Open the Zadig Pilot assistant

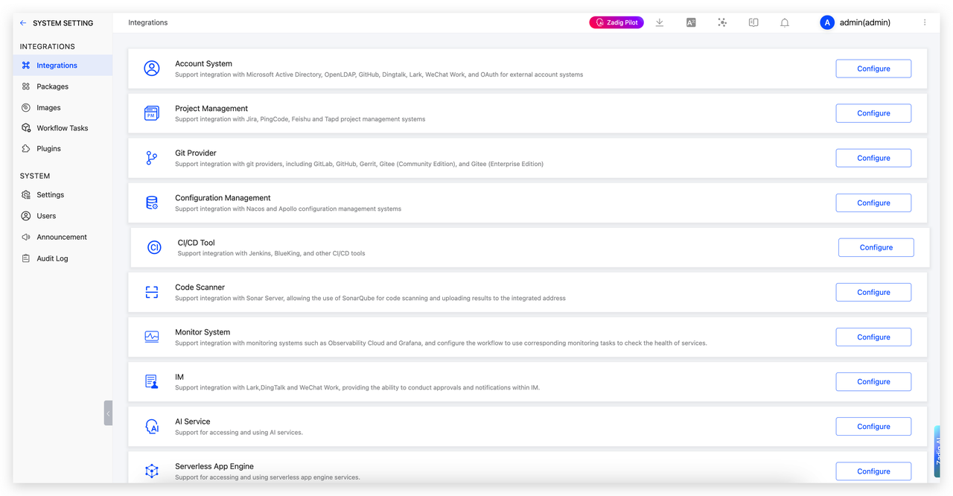click(x=616, y=22)
